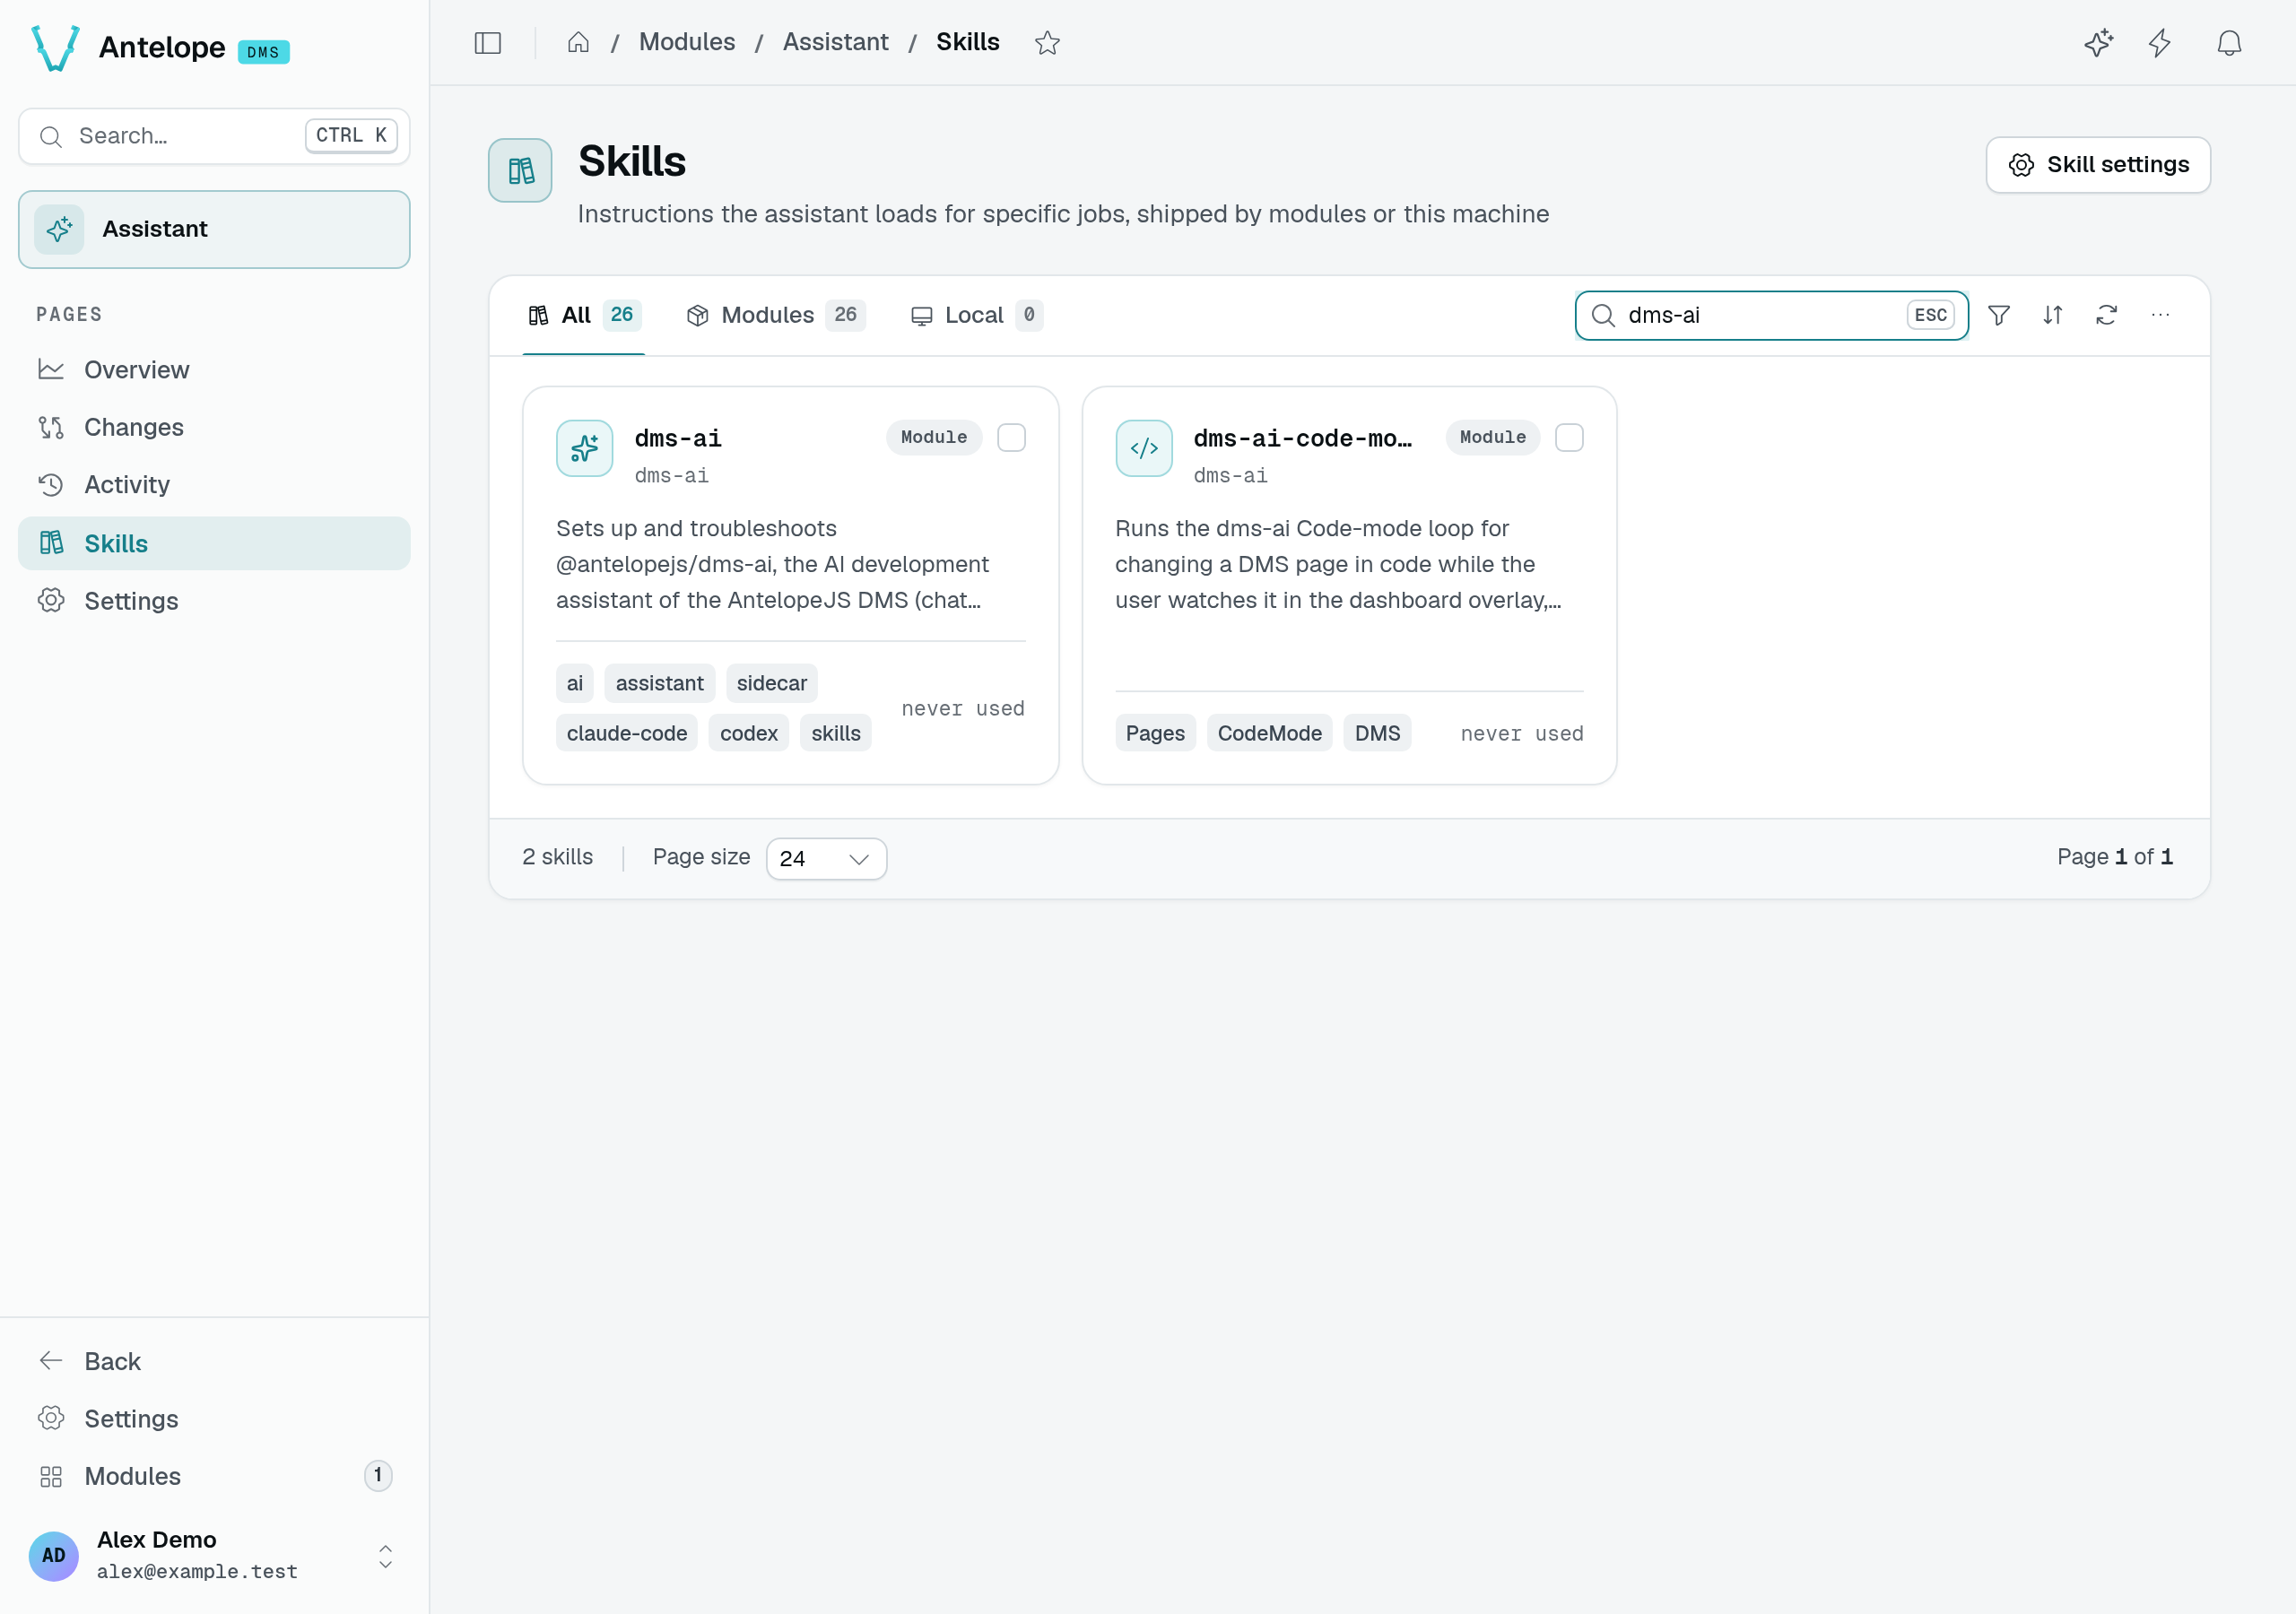The width and height of the screenshot is (2296, 1614).
Task: Click the dms-ai-code-mode code brackets icon
Action: tap(1144, 448)
